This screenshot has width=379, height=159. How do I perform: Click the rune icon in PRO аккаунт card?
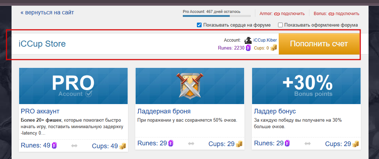pyautogui.click(x=54, y=145)
